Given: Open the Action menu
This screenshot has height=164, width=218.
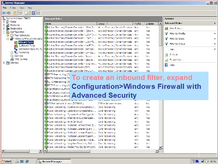Looking at the screenshot, I should pyautogui.click(x=13, y=8).
